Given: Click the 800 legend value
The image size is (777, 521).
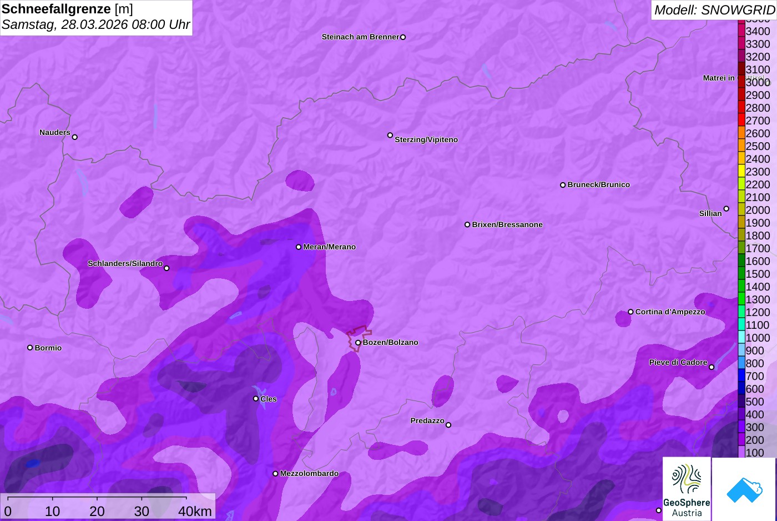Looking at the screenshot, I should 755,363.
